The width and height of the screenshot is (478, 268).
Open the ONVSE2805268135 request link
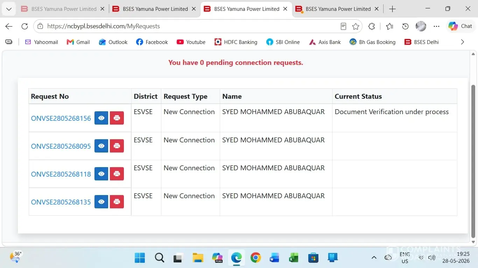61,202
